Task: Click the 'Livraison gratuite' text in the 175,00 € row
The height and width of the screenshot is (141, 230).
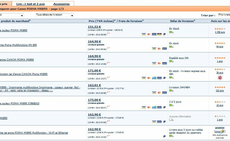Action: coord(96,103)
